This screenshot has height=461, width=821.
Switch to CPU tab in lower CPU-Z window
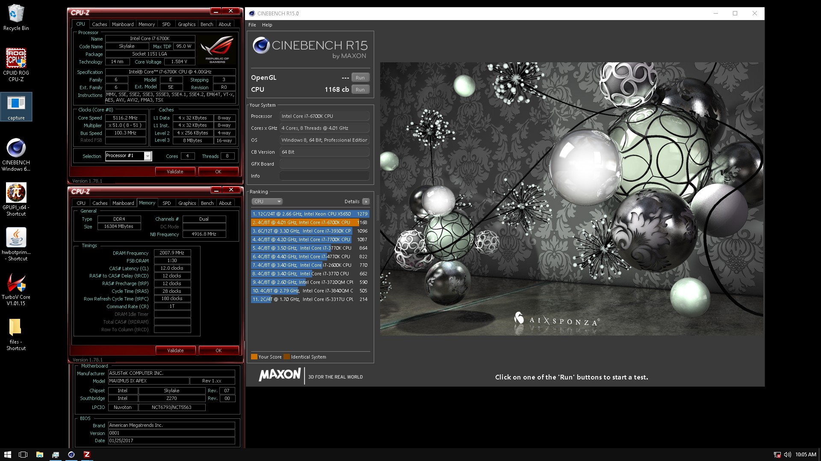(x=81, y=203)
